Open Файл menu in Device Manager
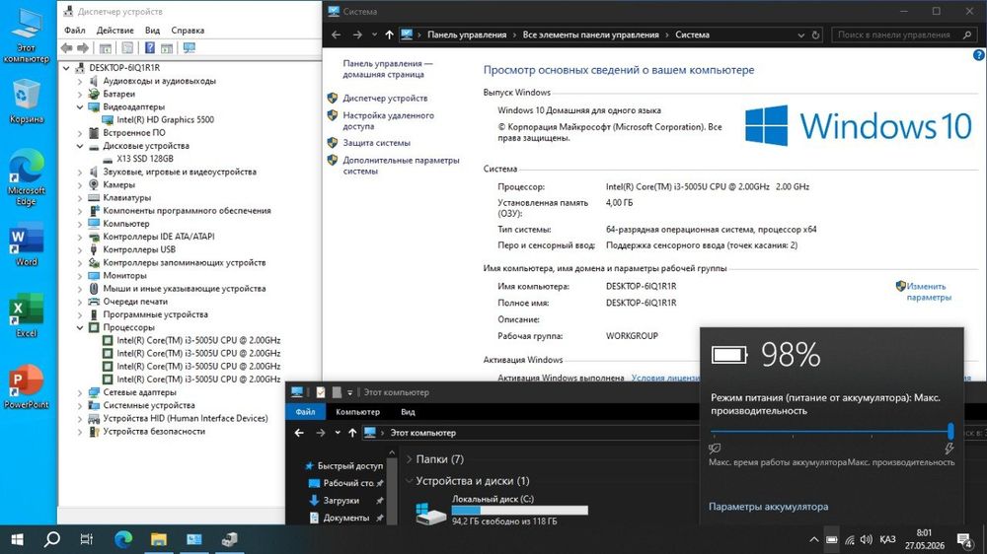This screenshot has height=554, width=987. click(x=74, y=31)
